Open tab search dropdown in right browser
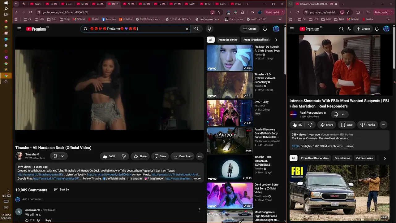The height and width of the screenshot is (223, 396). click(290, 4)
